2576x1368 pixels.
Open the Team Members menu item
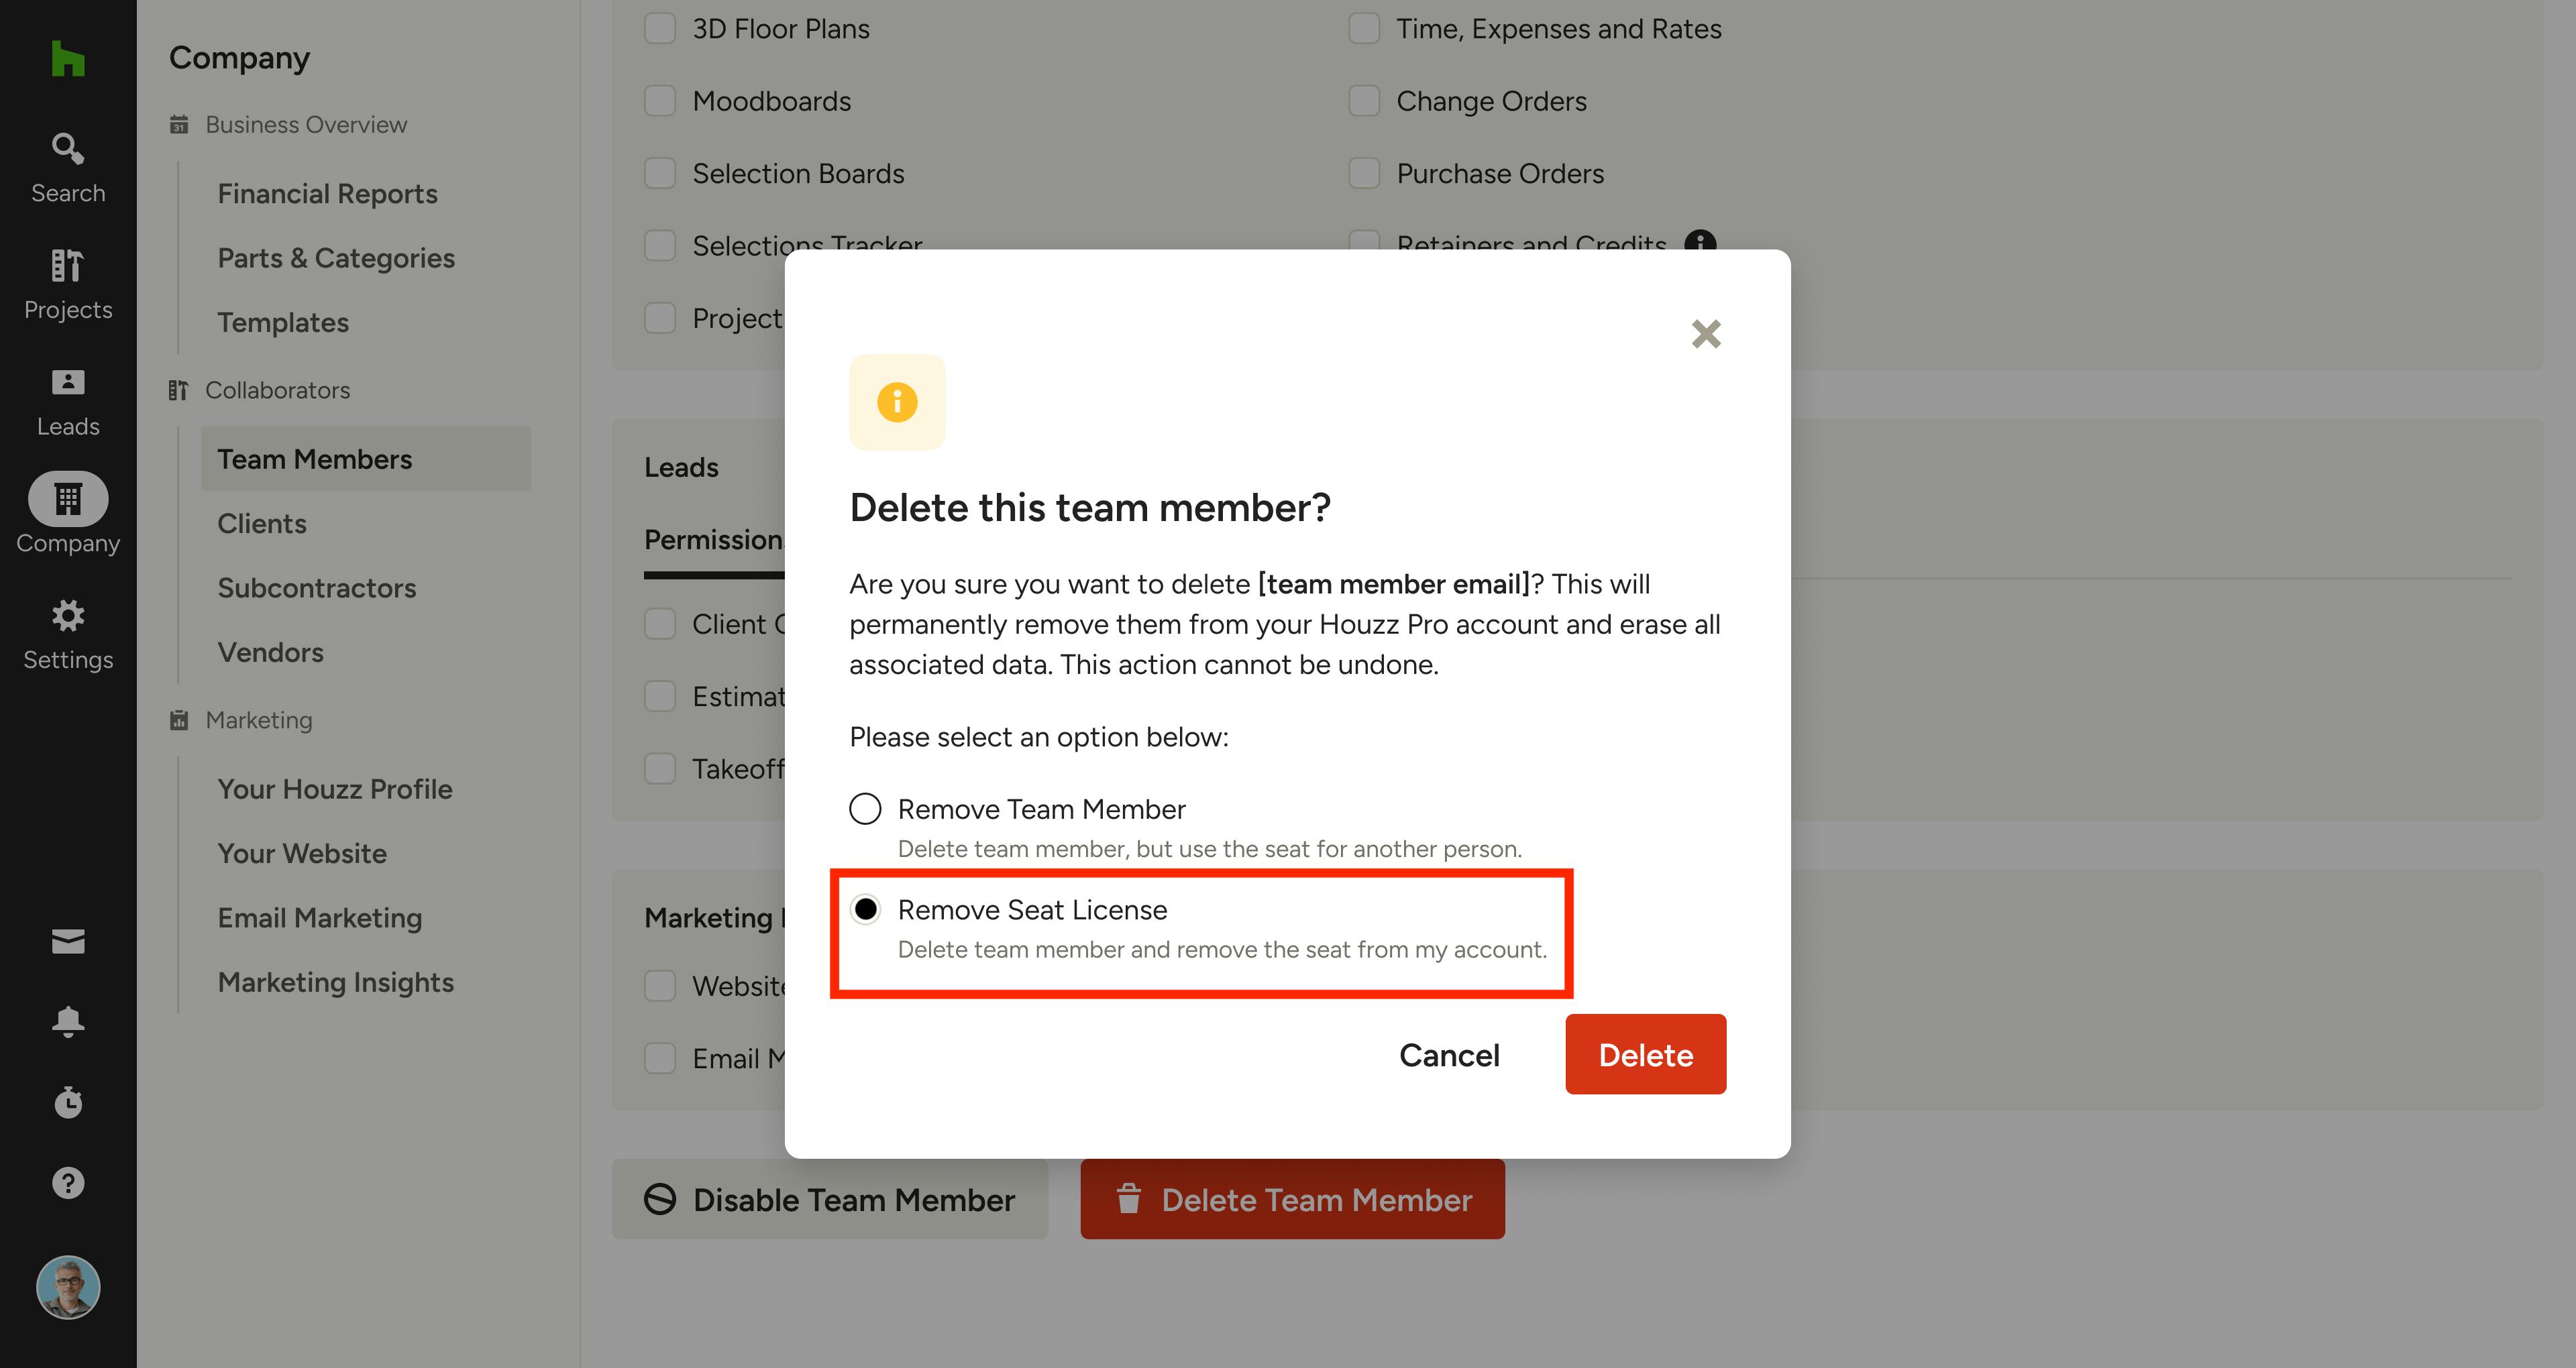click(x=315, y=459)
